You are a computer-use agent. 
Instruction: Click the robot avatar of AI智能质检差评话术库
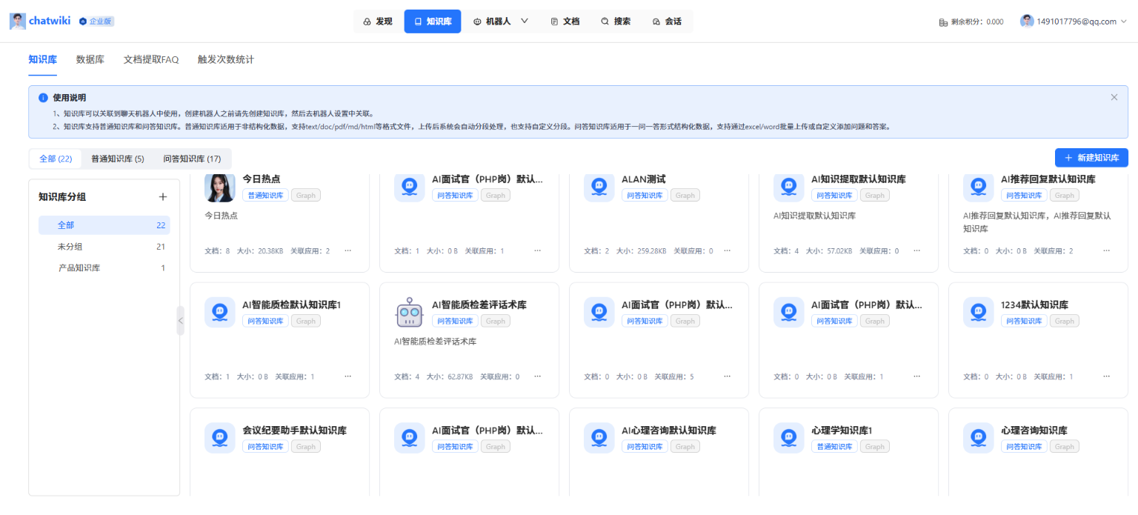[408, 313]
